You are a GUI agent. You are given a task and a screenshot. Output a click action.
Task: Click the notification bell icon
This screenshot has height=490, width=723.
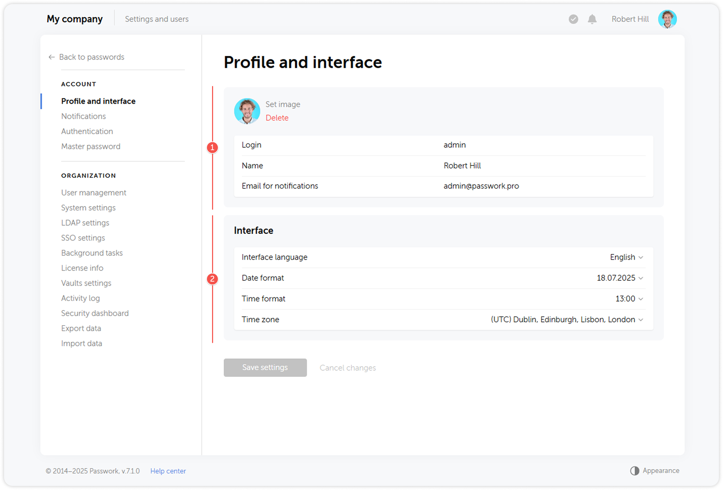(x=591, y=19)
